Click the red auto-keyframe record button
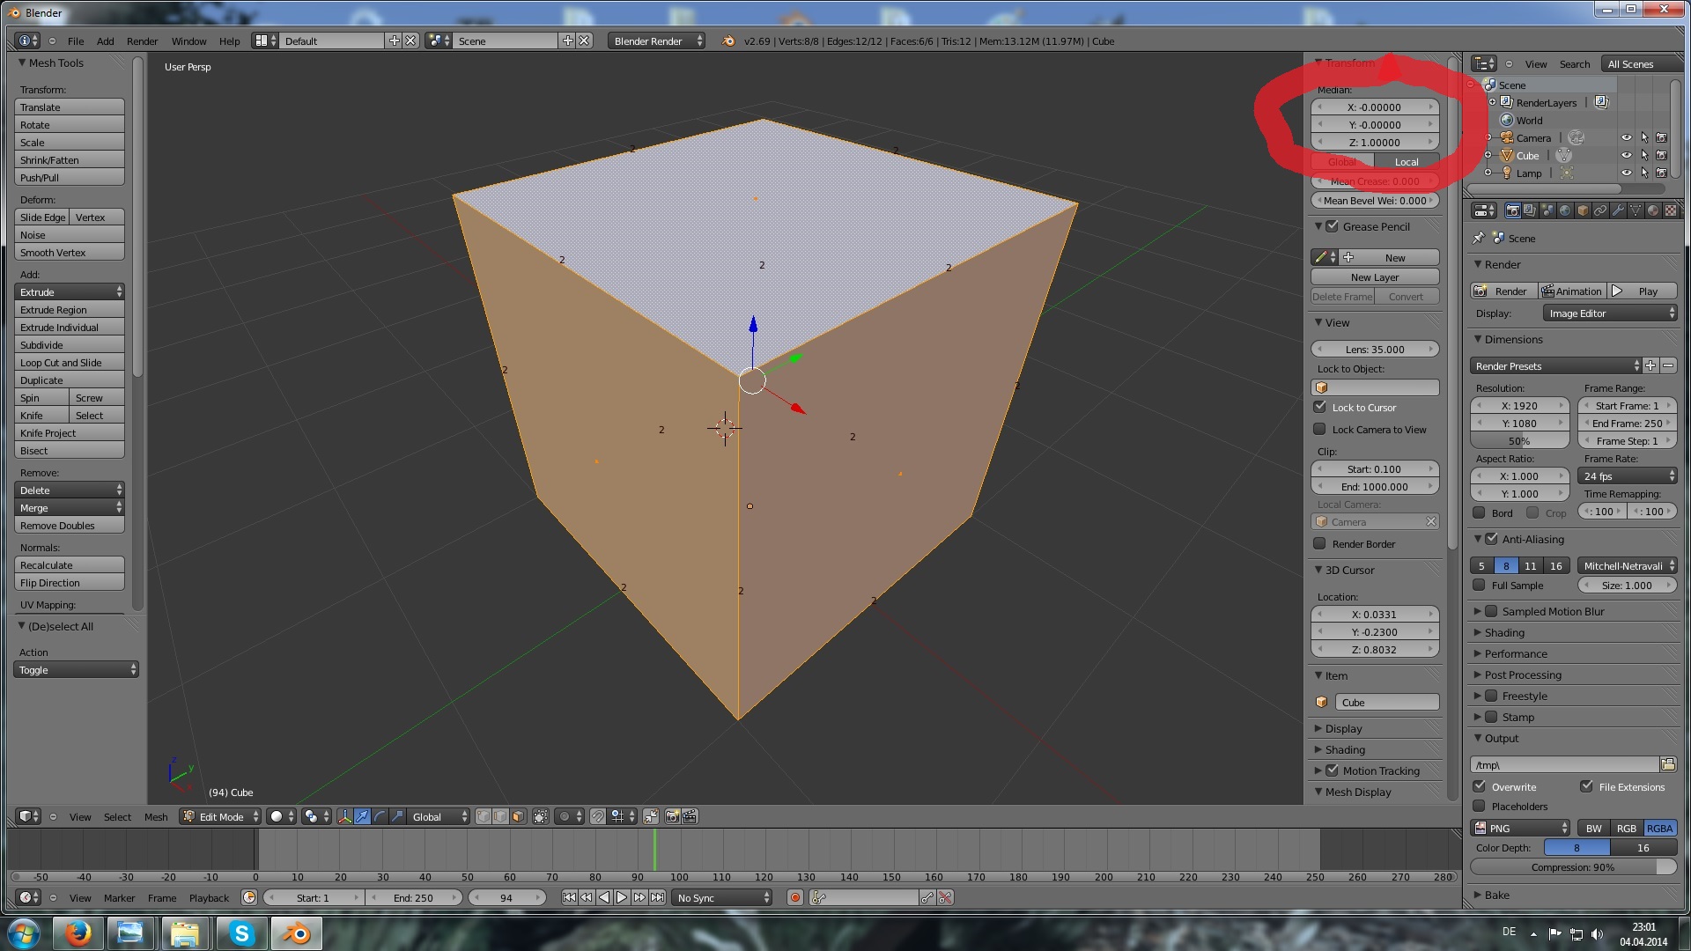1691x951 pixels. click(x=794, y=897)
